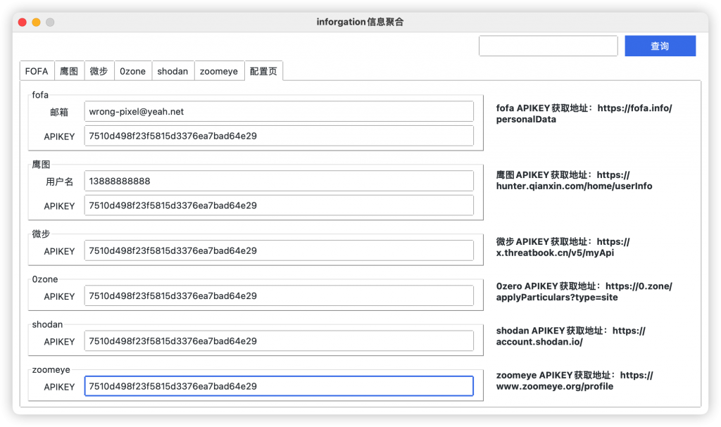
Task: Open the 微步 tab
Action: tap(99, 70)
